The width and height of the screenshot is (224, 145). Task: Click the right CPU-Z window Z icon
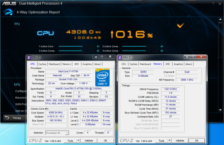pyautogui.click(x=120, y=57)
